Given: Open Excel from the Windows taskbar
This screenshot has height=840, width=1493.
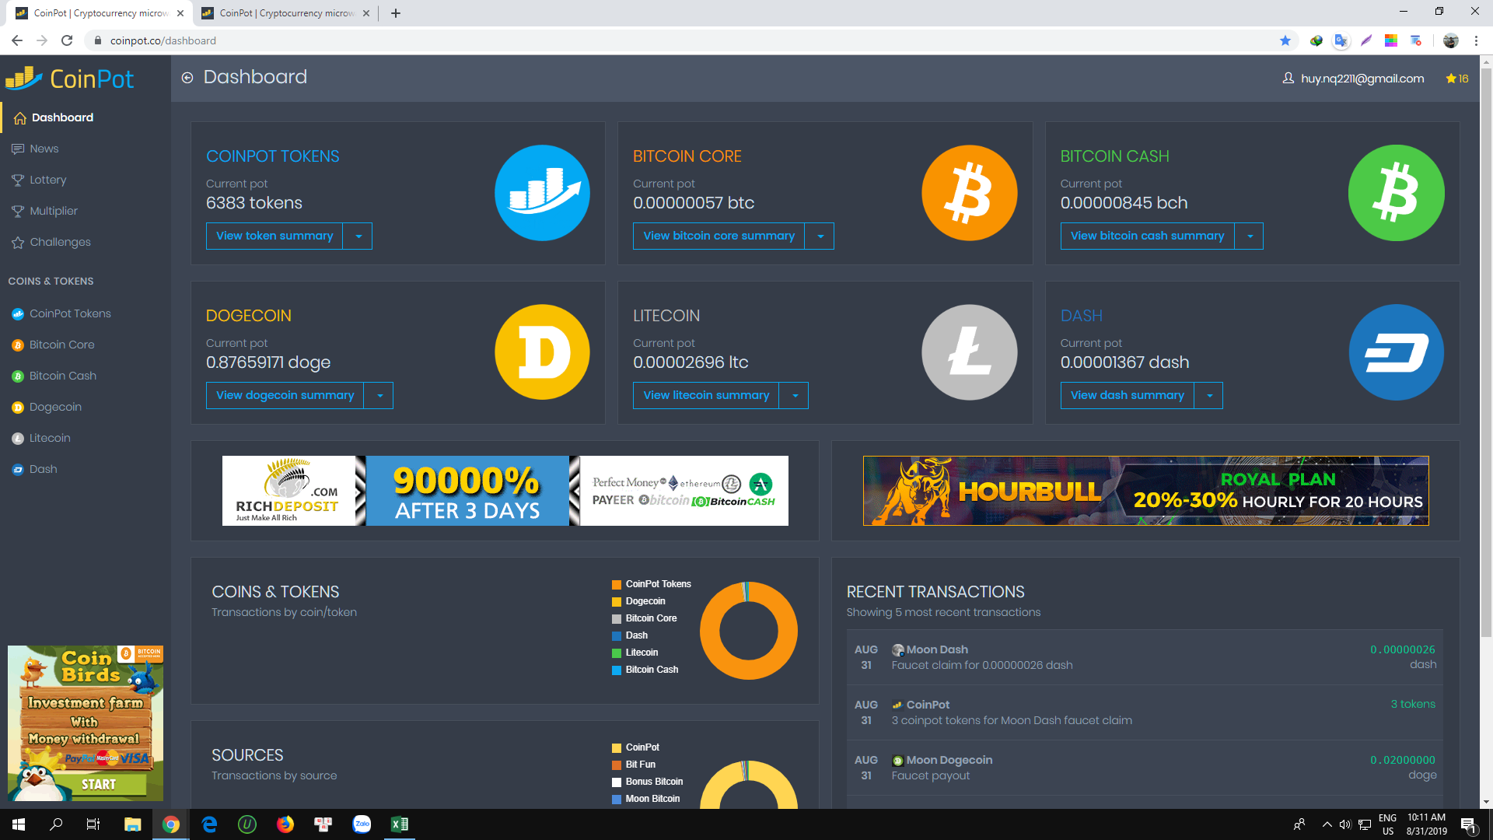Looking at the screenshot, I should (x=400, y=824).
